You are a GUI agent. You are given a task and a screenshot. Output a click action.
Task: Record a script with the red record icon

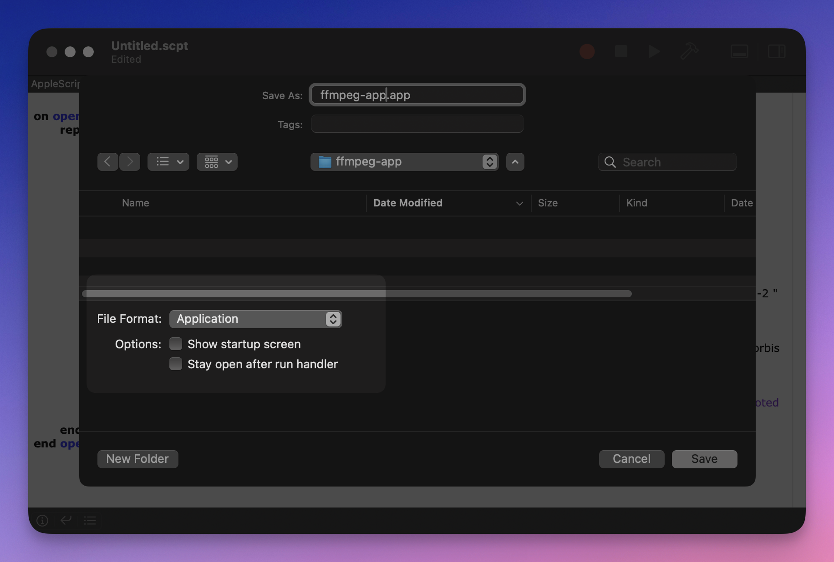586,51
